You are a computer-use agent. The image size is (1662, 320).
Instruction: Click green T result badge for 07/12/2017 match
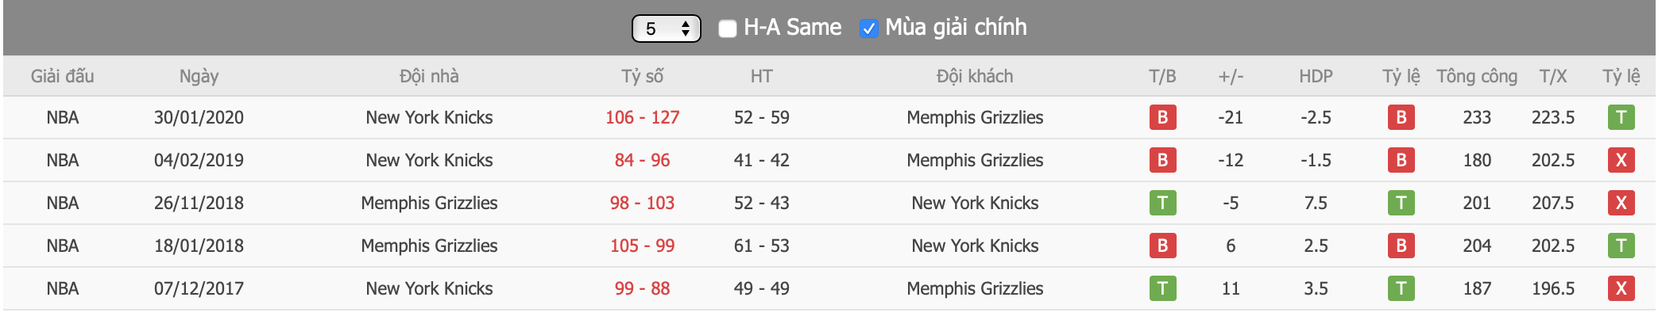pos(1162,288)
